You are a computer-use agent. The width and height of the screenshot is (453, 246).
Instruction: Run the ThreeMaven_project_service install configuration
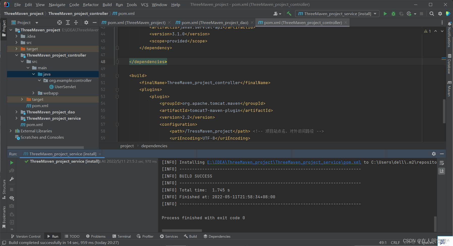point(385,14)
